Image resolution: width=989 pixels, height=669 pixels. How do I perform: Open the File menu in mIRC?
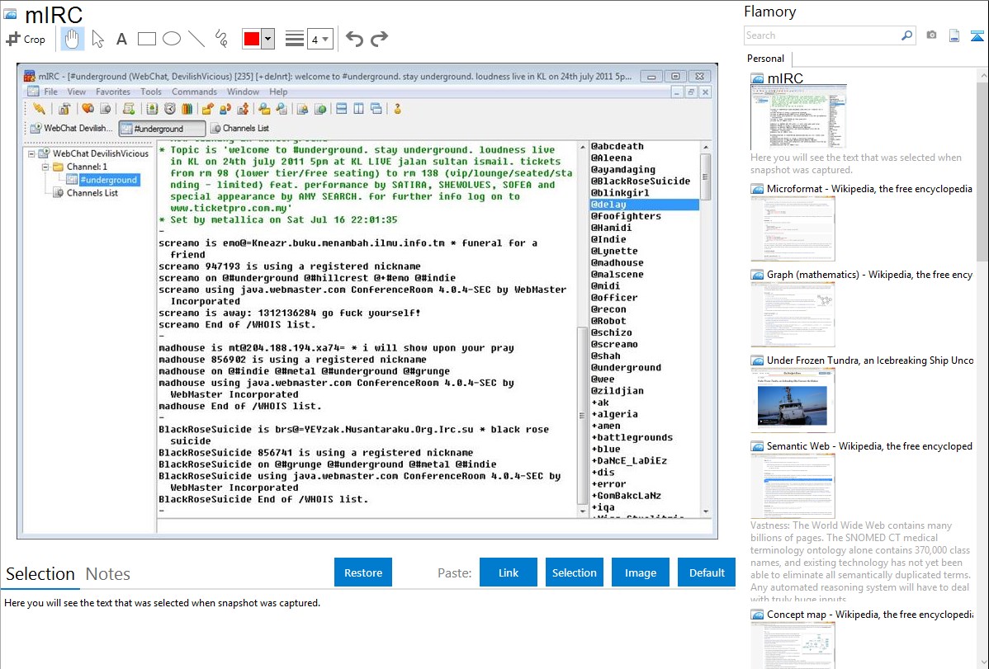coord(51,92)
